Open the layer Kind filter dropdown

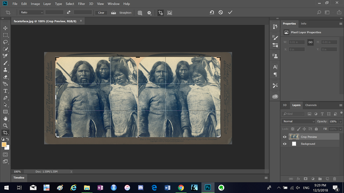tap(293, 114)
